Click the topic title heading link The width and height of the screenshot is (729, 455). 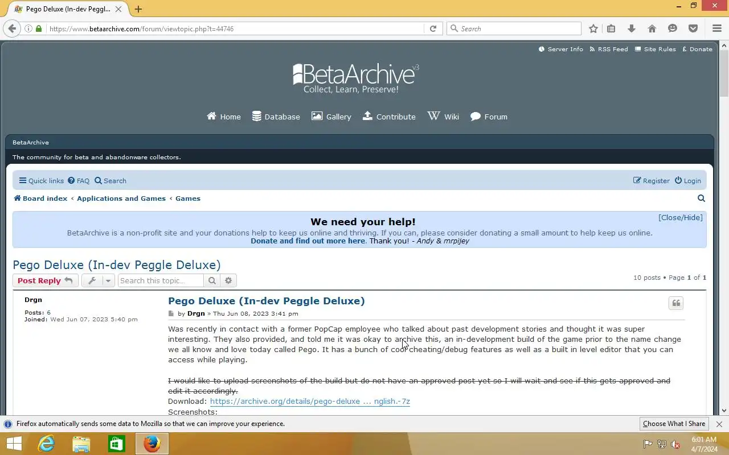[x=117, y=265]
